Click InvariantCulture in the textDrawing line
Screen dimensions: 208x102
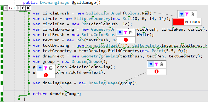point(181,45)
